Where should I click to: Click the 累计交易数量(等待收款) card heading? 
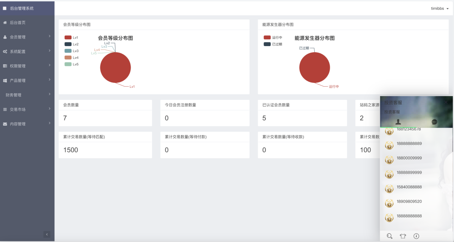(283, 137)
